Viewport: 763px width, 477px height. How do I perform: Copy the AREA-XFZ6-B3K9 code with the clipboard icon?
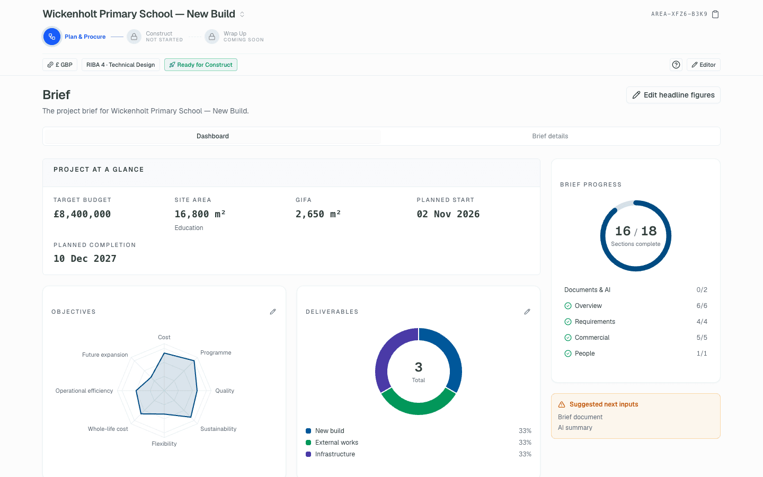(715, 14)
